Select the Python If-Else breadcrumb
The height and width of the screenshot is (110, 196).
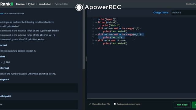tap(61, 4)
